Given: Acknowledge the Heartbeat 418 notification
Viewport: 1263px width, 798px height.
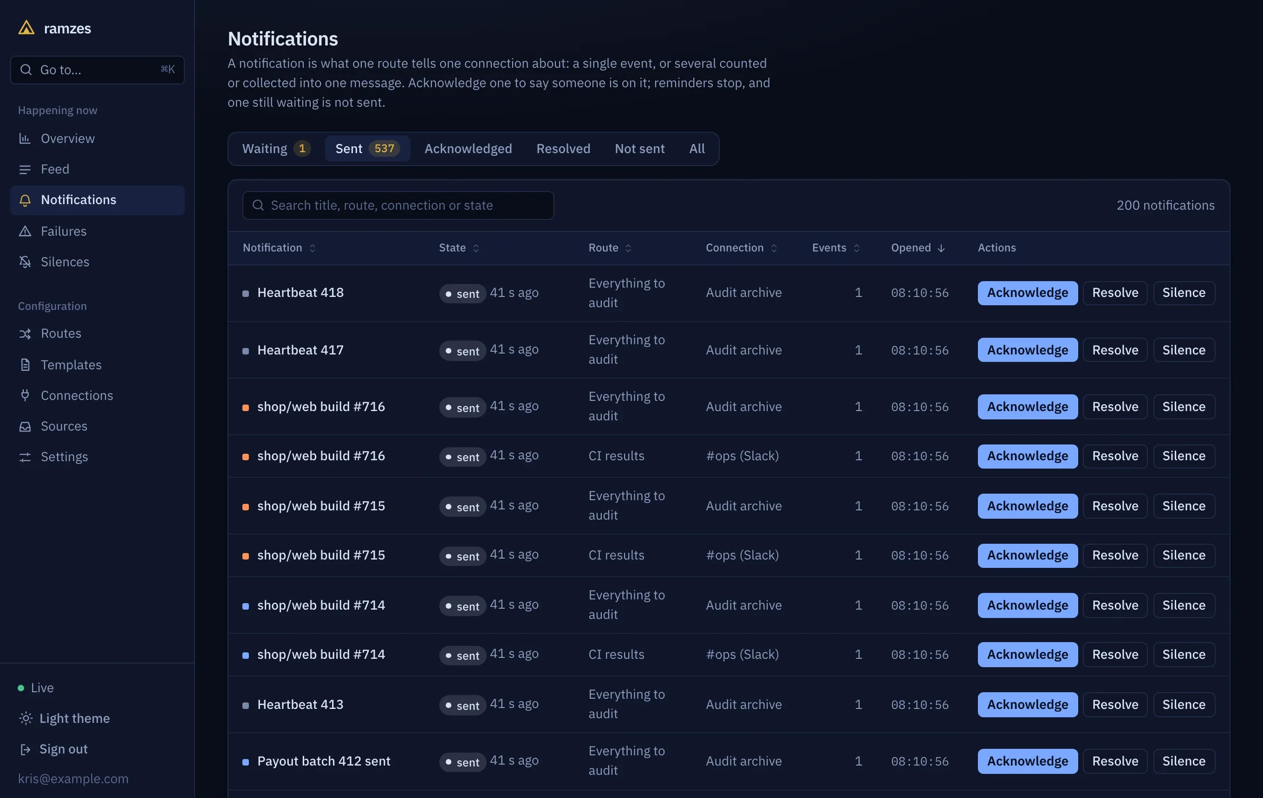Looking at the screenshot, I should [x=1027, y=292].
